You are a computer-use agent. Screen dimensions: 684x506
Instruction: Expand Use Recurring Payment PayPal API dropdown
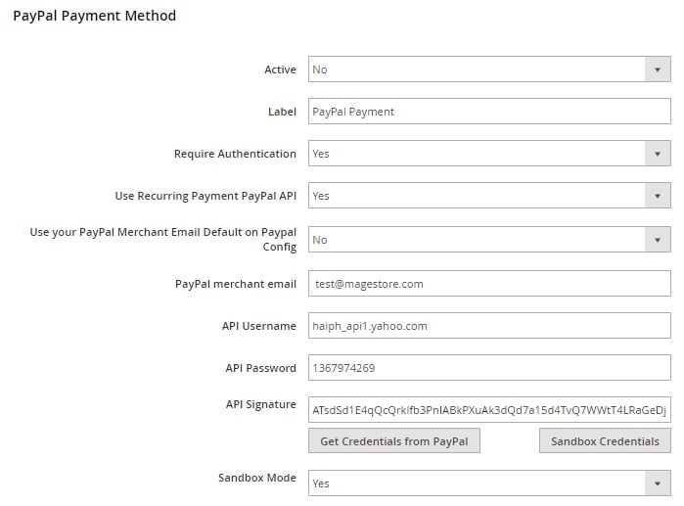pyautogui.click(x=489, y=196)
